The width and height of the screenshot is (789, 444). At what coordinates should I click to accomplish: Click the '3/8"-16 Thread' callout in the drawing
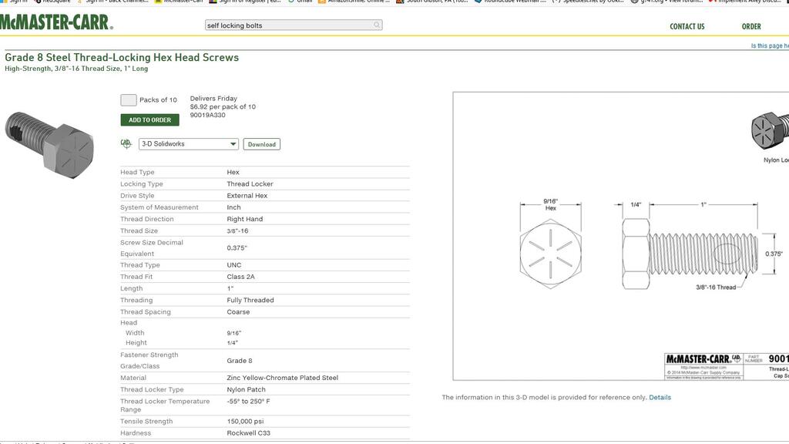coord(716,287)
